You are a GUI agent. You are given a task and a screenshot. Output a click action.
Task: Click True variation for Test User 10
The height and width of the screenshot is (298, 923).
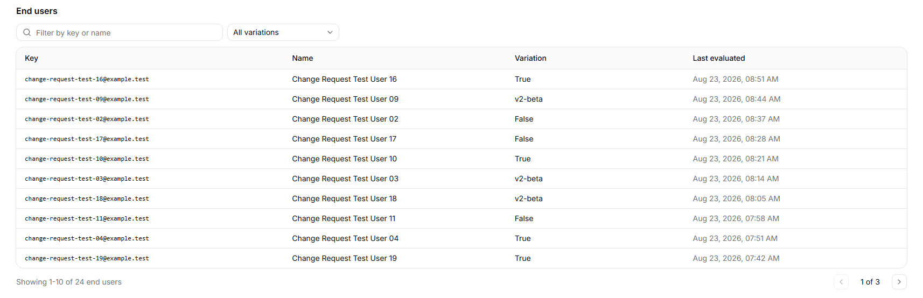point(523,159)
